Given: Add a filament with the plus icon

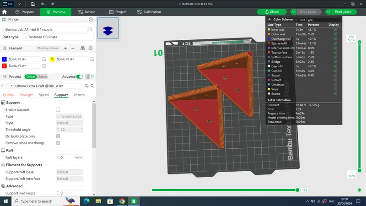Looking at the screenshot, I should [x=65, y=49].
